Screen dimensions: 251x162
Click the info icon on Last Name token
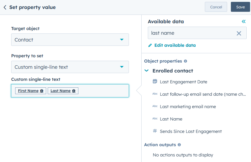(74, 91)
